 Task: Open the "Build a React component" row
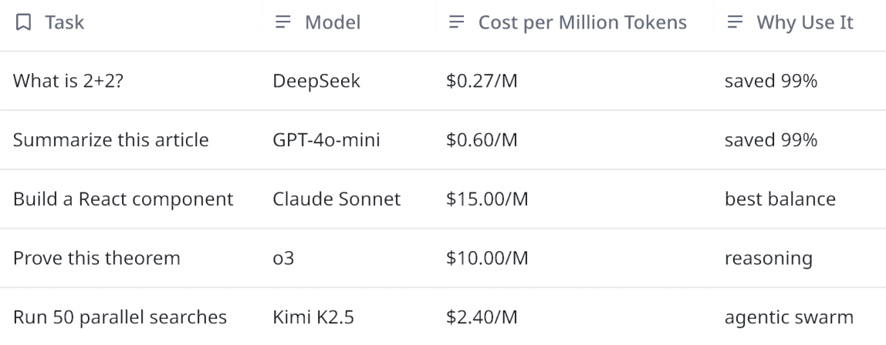tap(123, 199)
